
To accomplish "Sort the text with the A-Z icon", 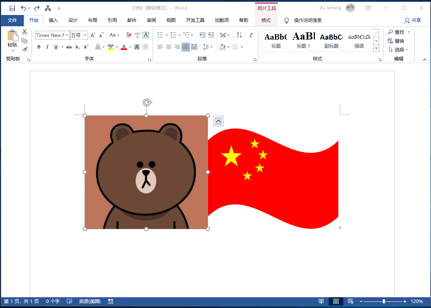I will [239, 35].
